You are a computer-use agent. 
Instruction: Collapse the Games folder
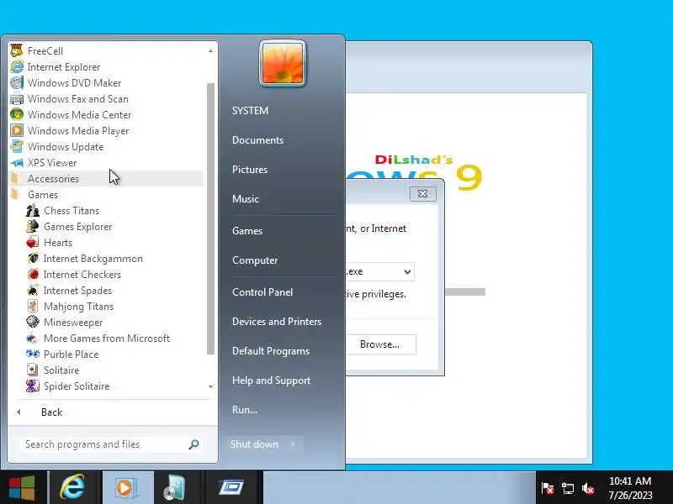coord(106,195)
